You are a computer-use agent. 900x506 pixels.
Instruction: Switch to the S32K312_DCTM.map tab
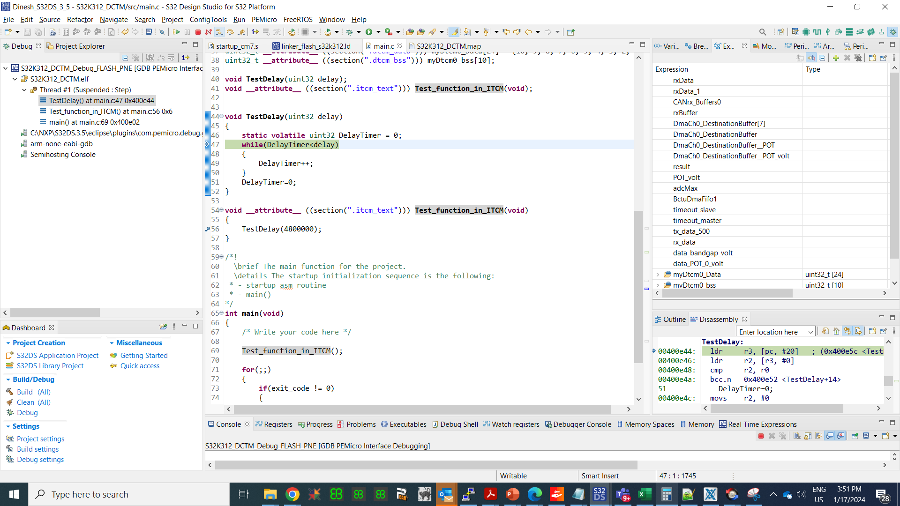(x=445, y=46)
